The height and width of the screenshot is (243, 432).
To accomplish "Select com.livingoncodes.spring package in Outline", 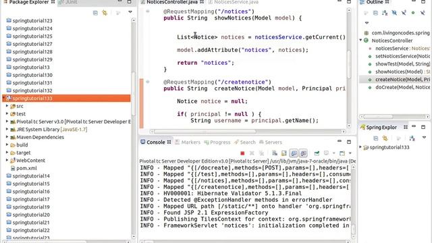I will pos(400,33).
